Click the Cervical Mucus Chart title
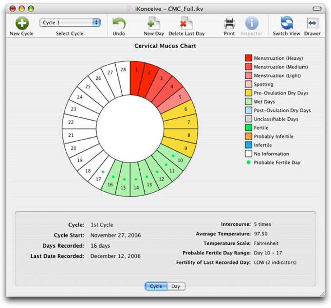 tap(165, 46)
